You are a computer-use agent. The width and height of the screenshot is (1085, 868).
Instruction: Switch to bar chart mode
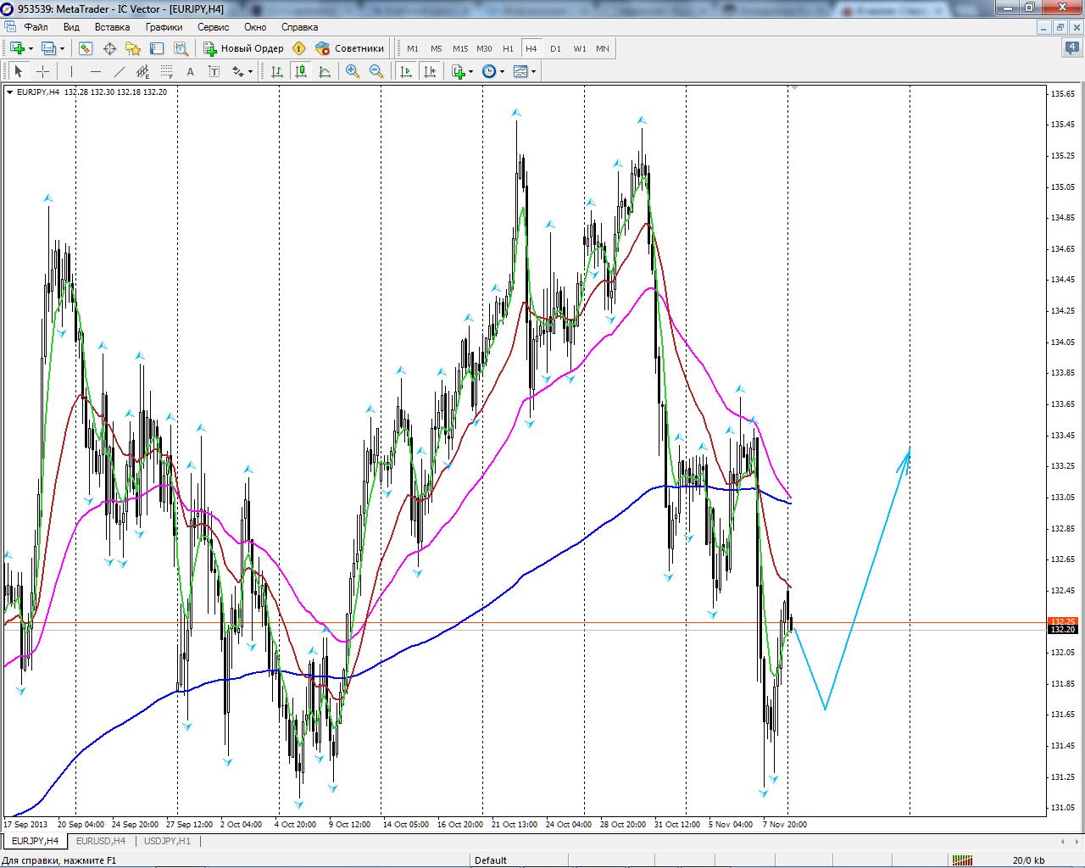pyautogui.click(x=277, y=72)
